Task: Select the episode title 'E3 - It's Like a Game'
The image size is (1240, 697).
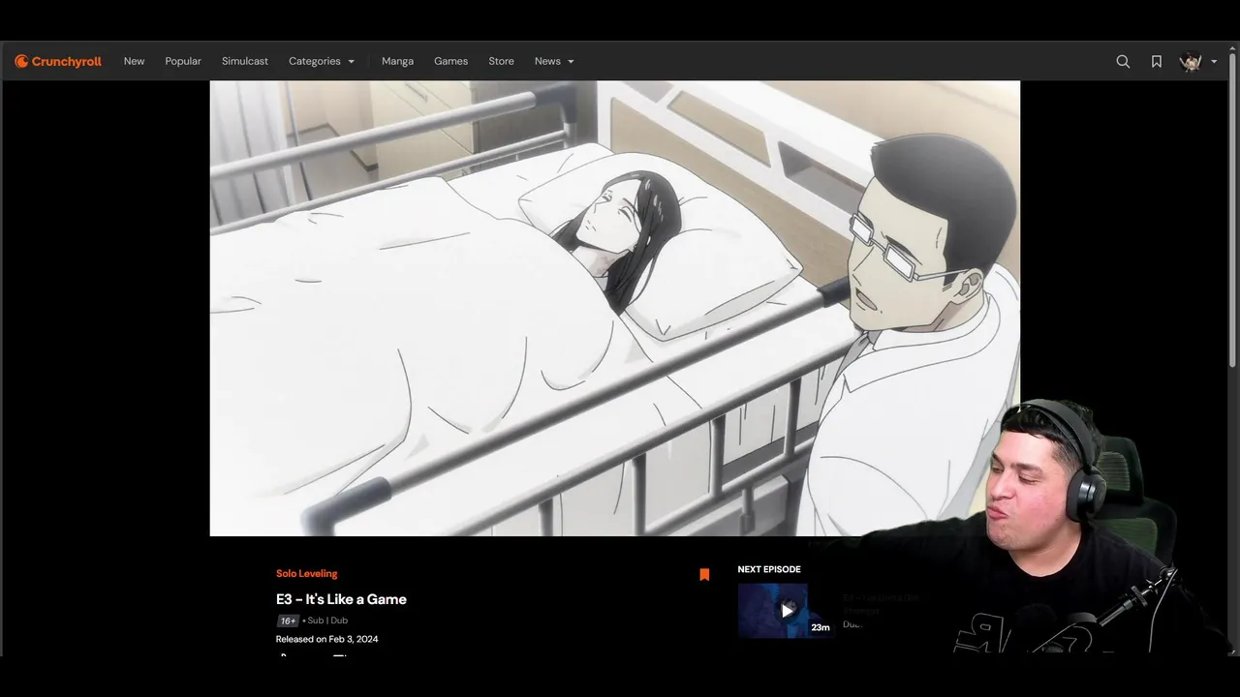Action: (341, 599)
